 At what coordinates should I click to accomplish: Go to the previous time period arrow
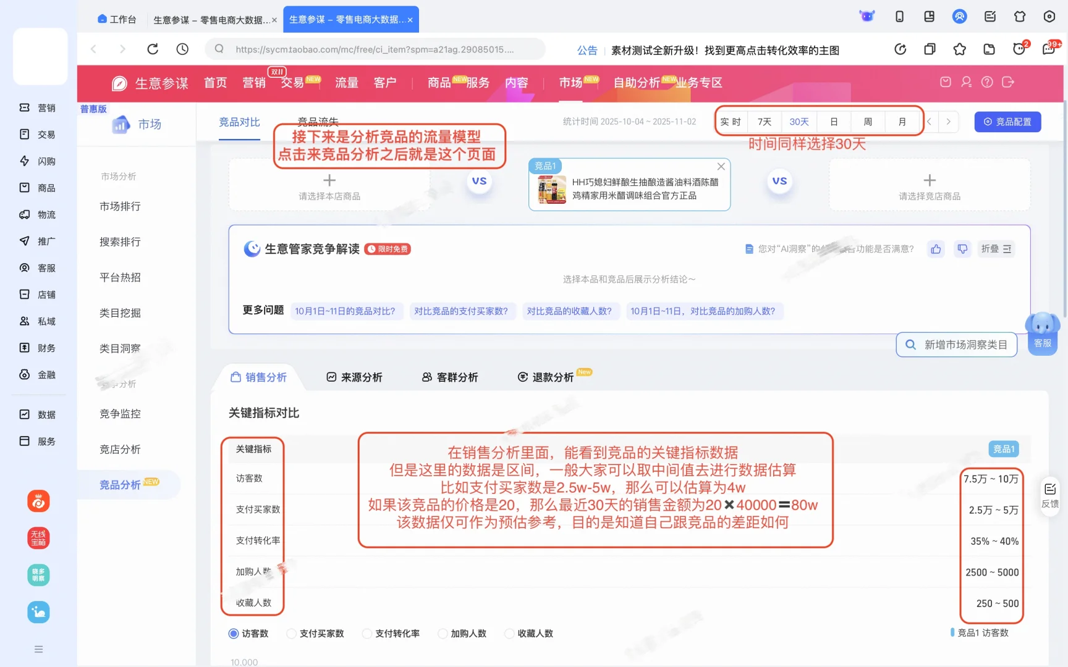pyautogui.click(x=929, y=122)
